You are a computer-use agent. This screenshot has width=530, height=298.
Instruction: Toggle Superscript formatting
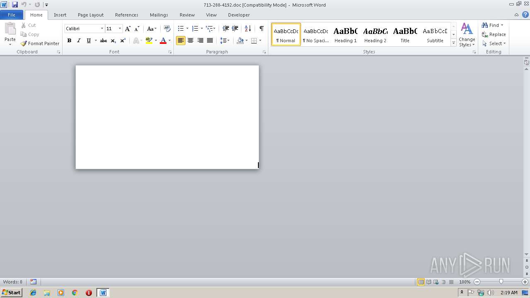(123, 41)
